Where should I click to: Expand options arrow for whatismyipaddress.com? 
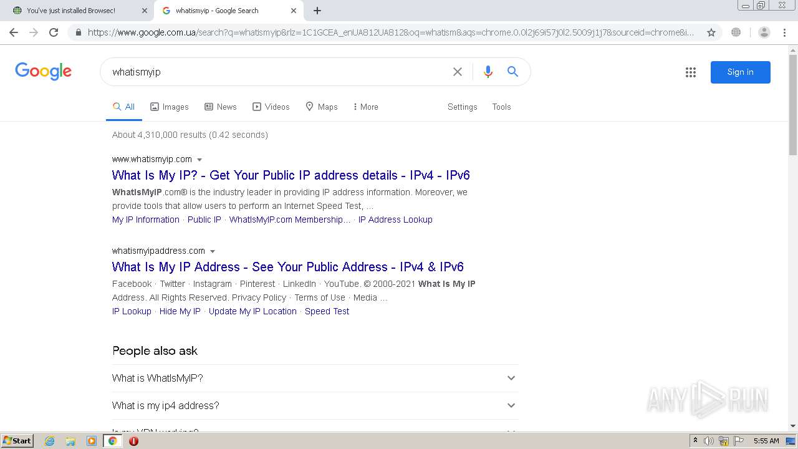[213, 251]
